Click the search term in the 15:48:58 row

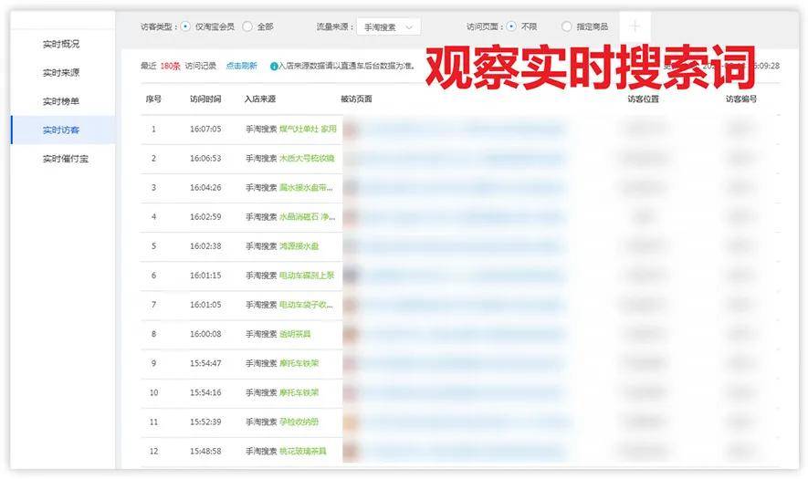click(303, 452)
